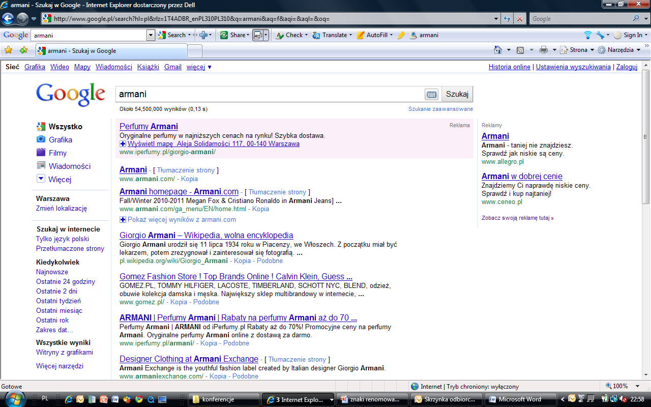651x407 pixels.
Task: Open the Narzędzia tools menu dropdown
Action: point(638,50)
